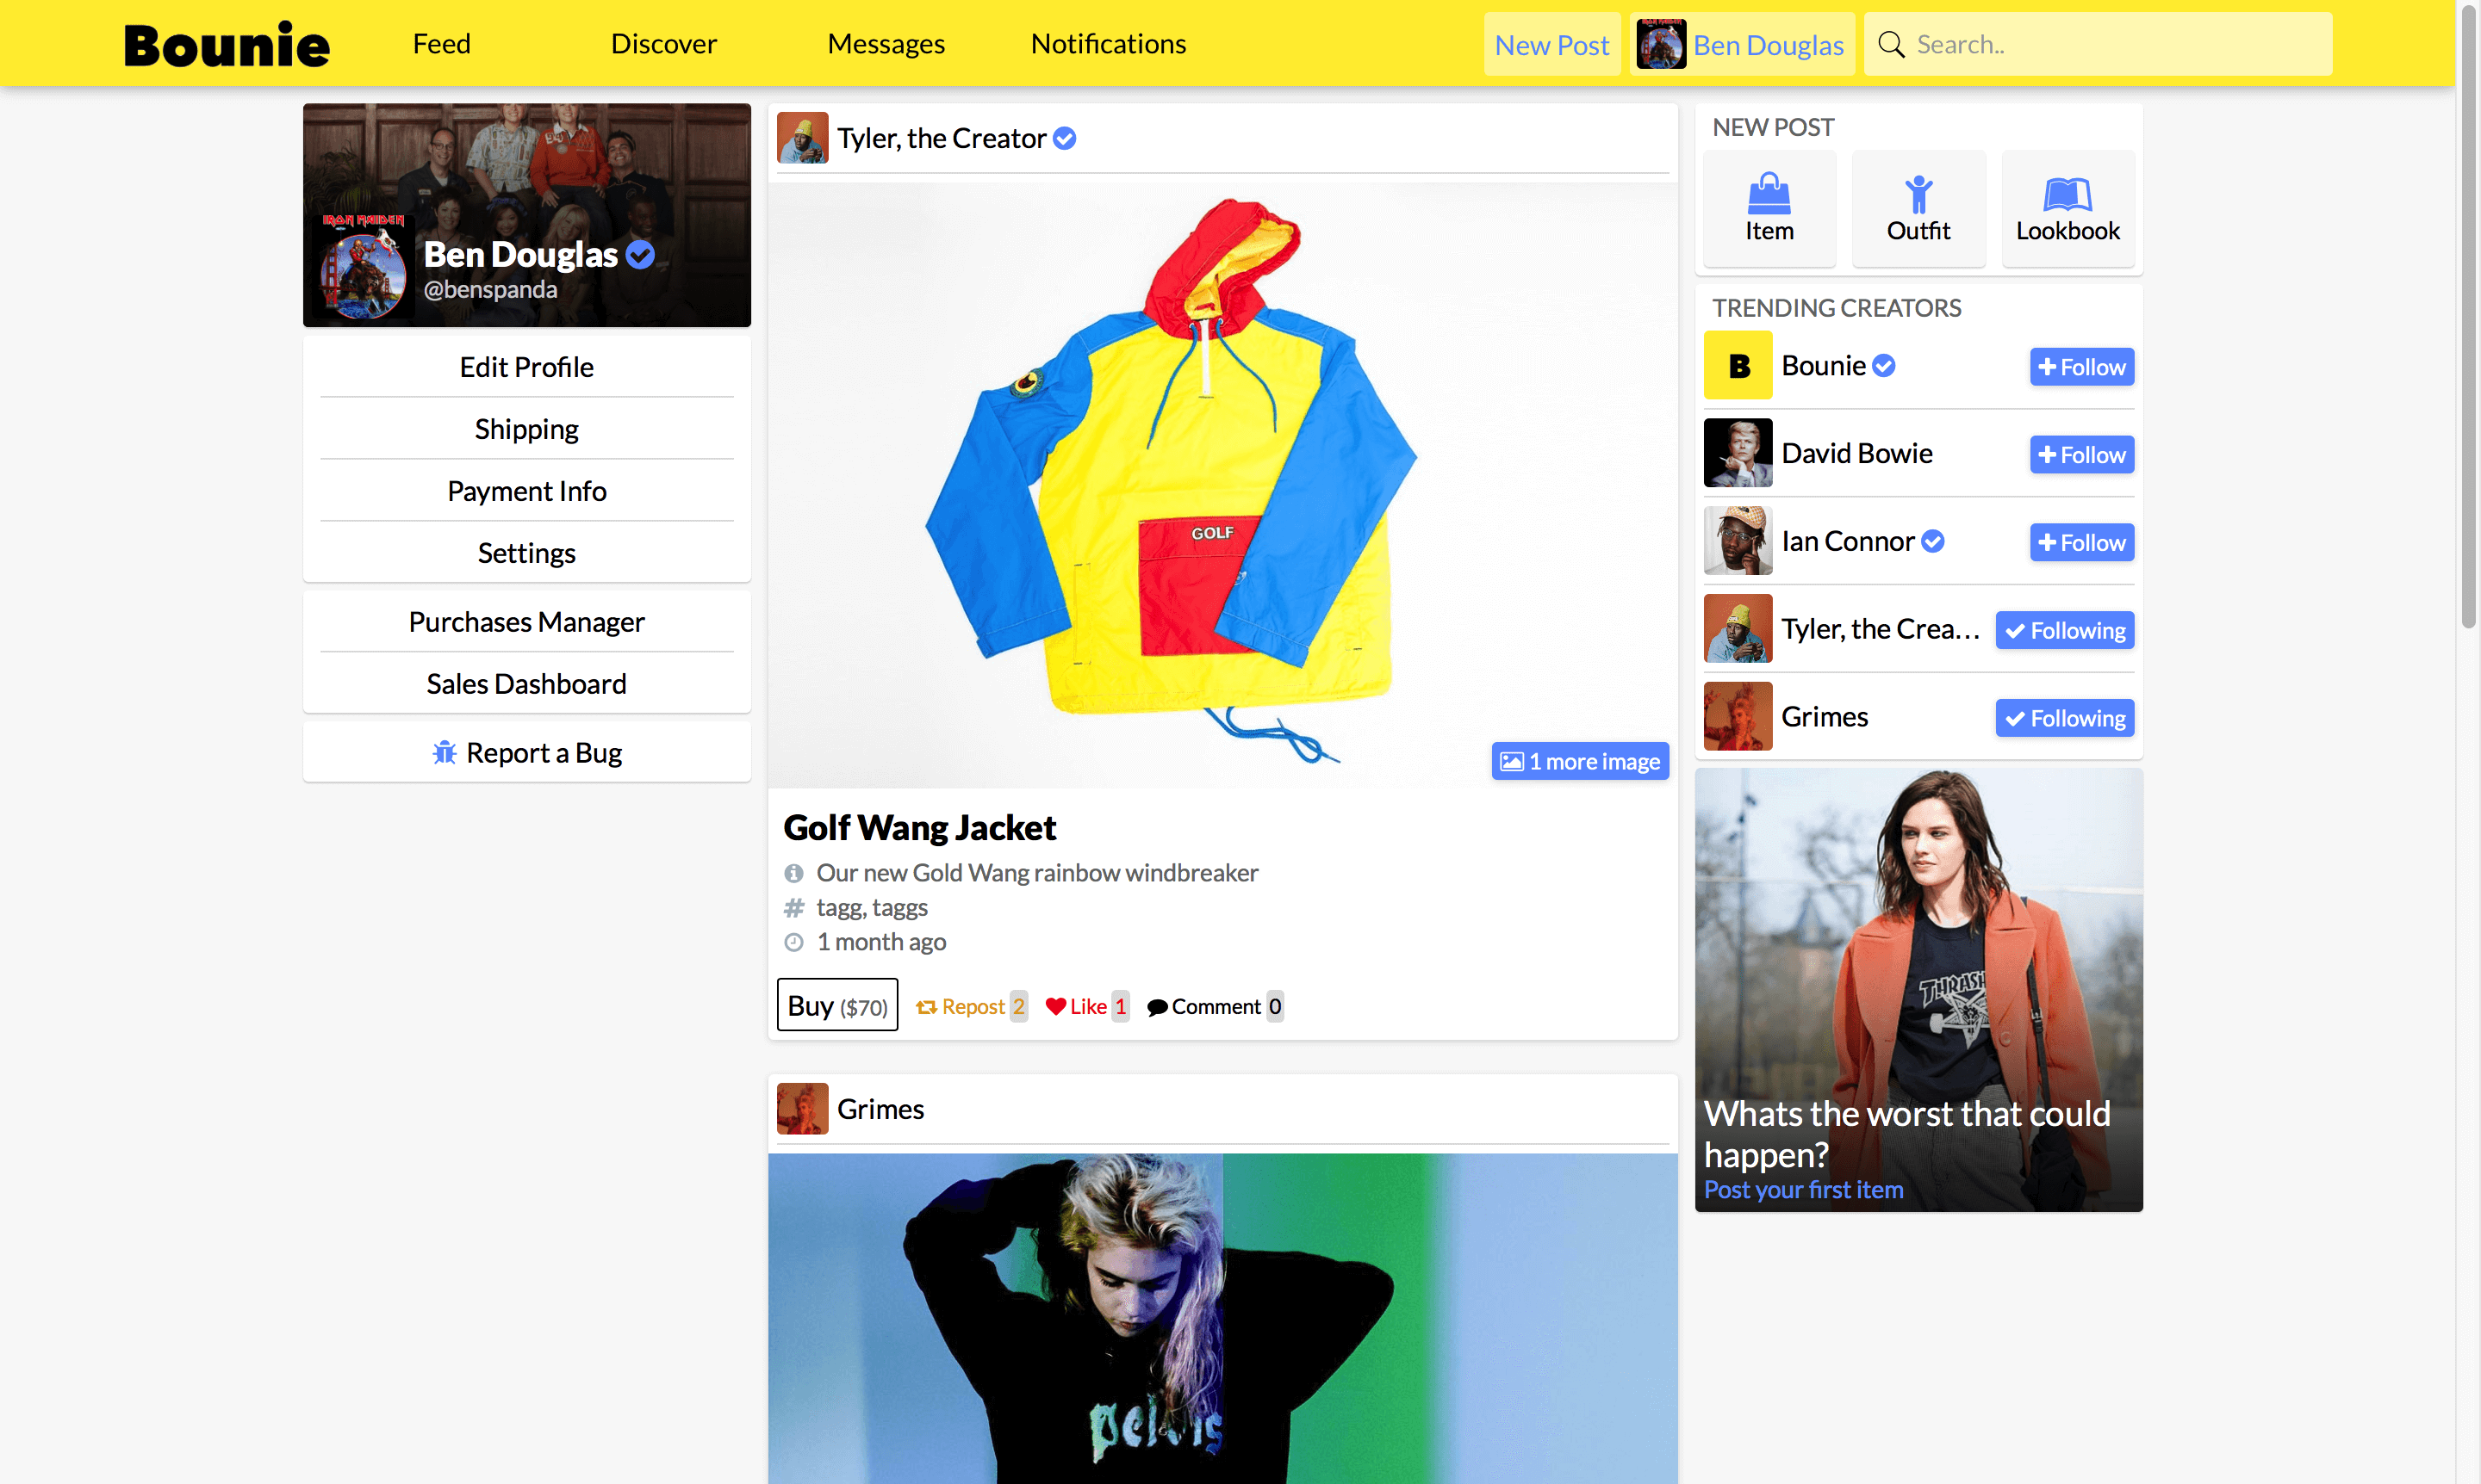Viewport: 2481px width, 1484px height.
Task: Show the 1 more image badge
Action: tap(1579, 761)
